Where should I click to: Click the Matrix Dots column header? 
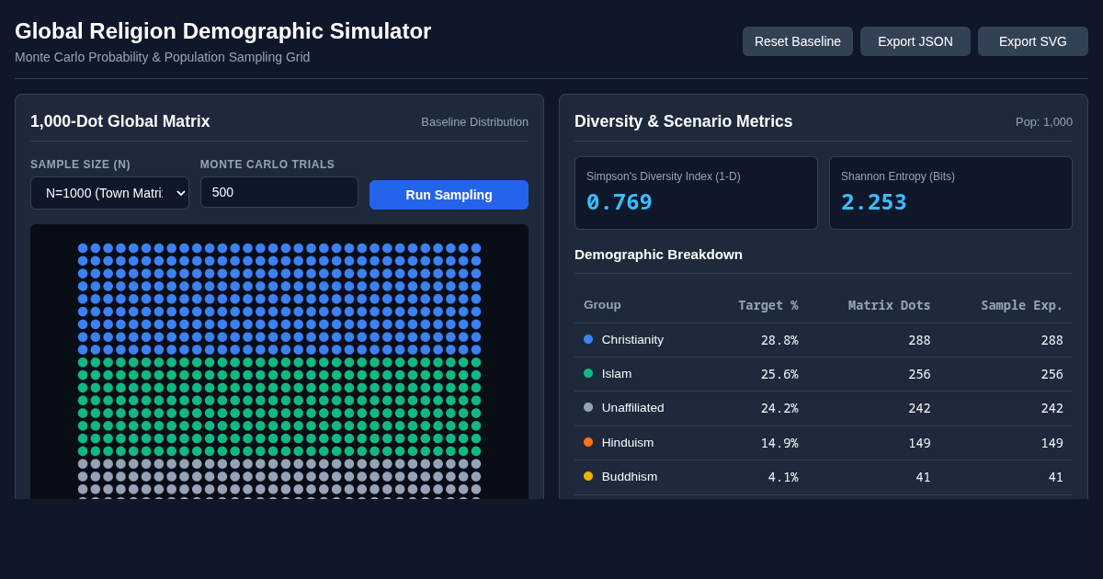(x=889, y=305)
